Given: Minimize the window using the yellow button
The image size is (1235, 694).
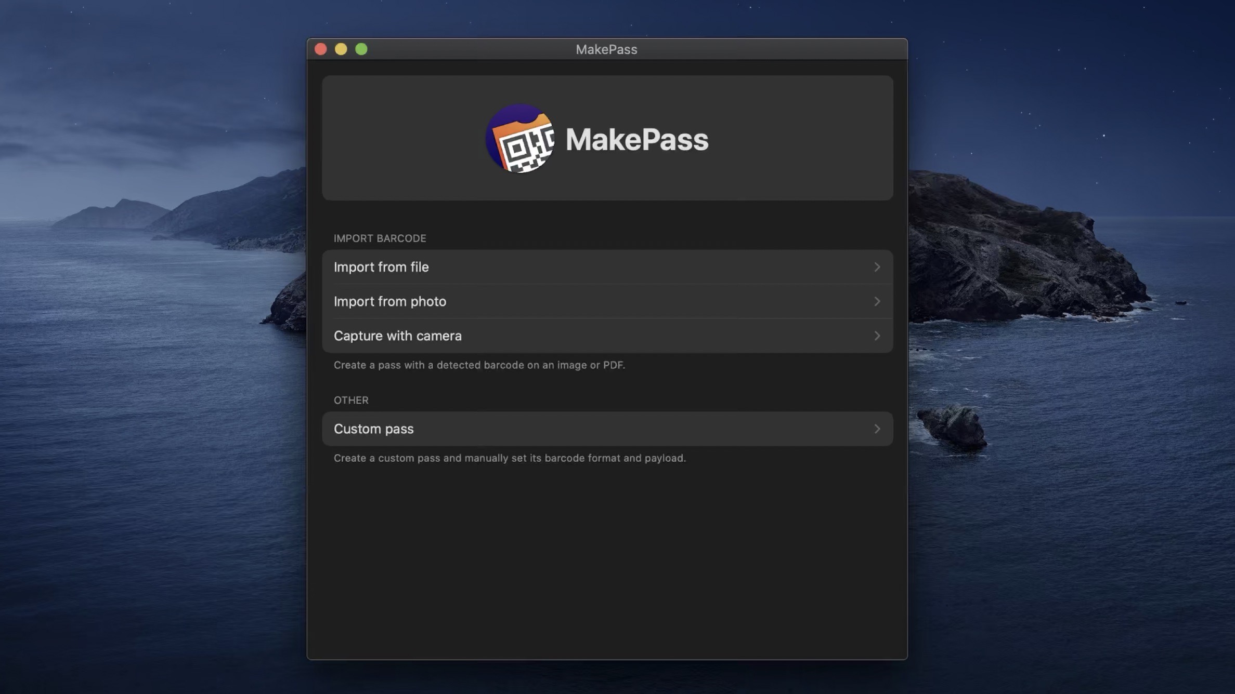Looking at the screenshot, I should click(341, 49).
